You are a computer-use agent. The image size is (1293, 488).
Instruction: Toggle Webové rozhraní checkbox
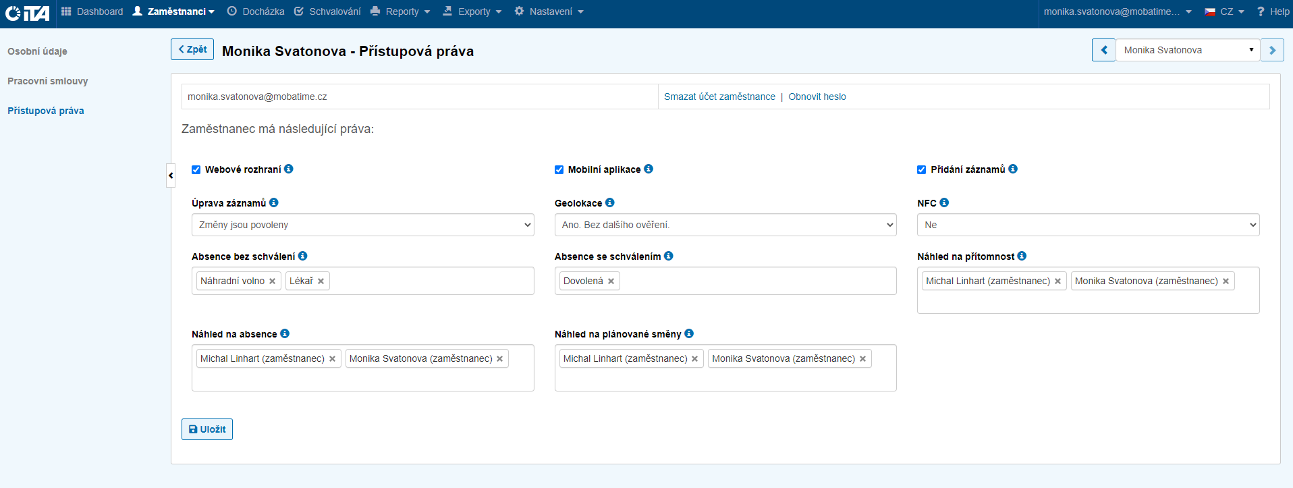[196, 170]
